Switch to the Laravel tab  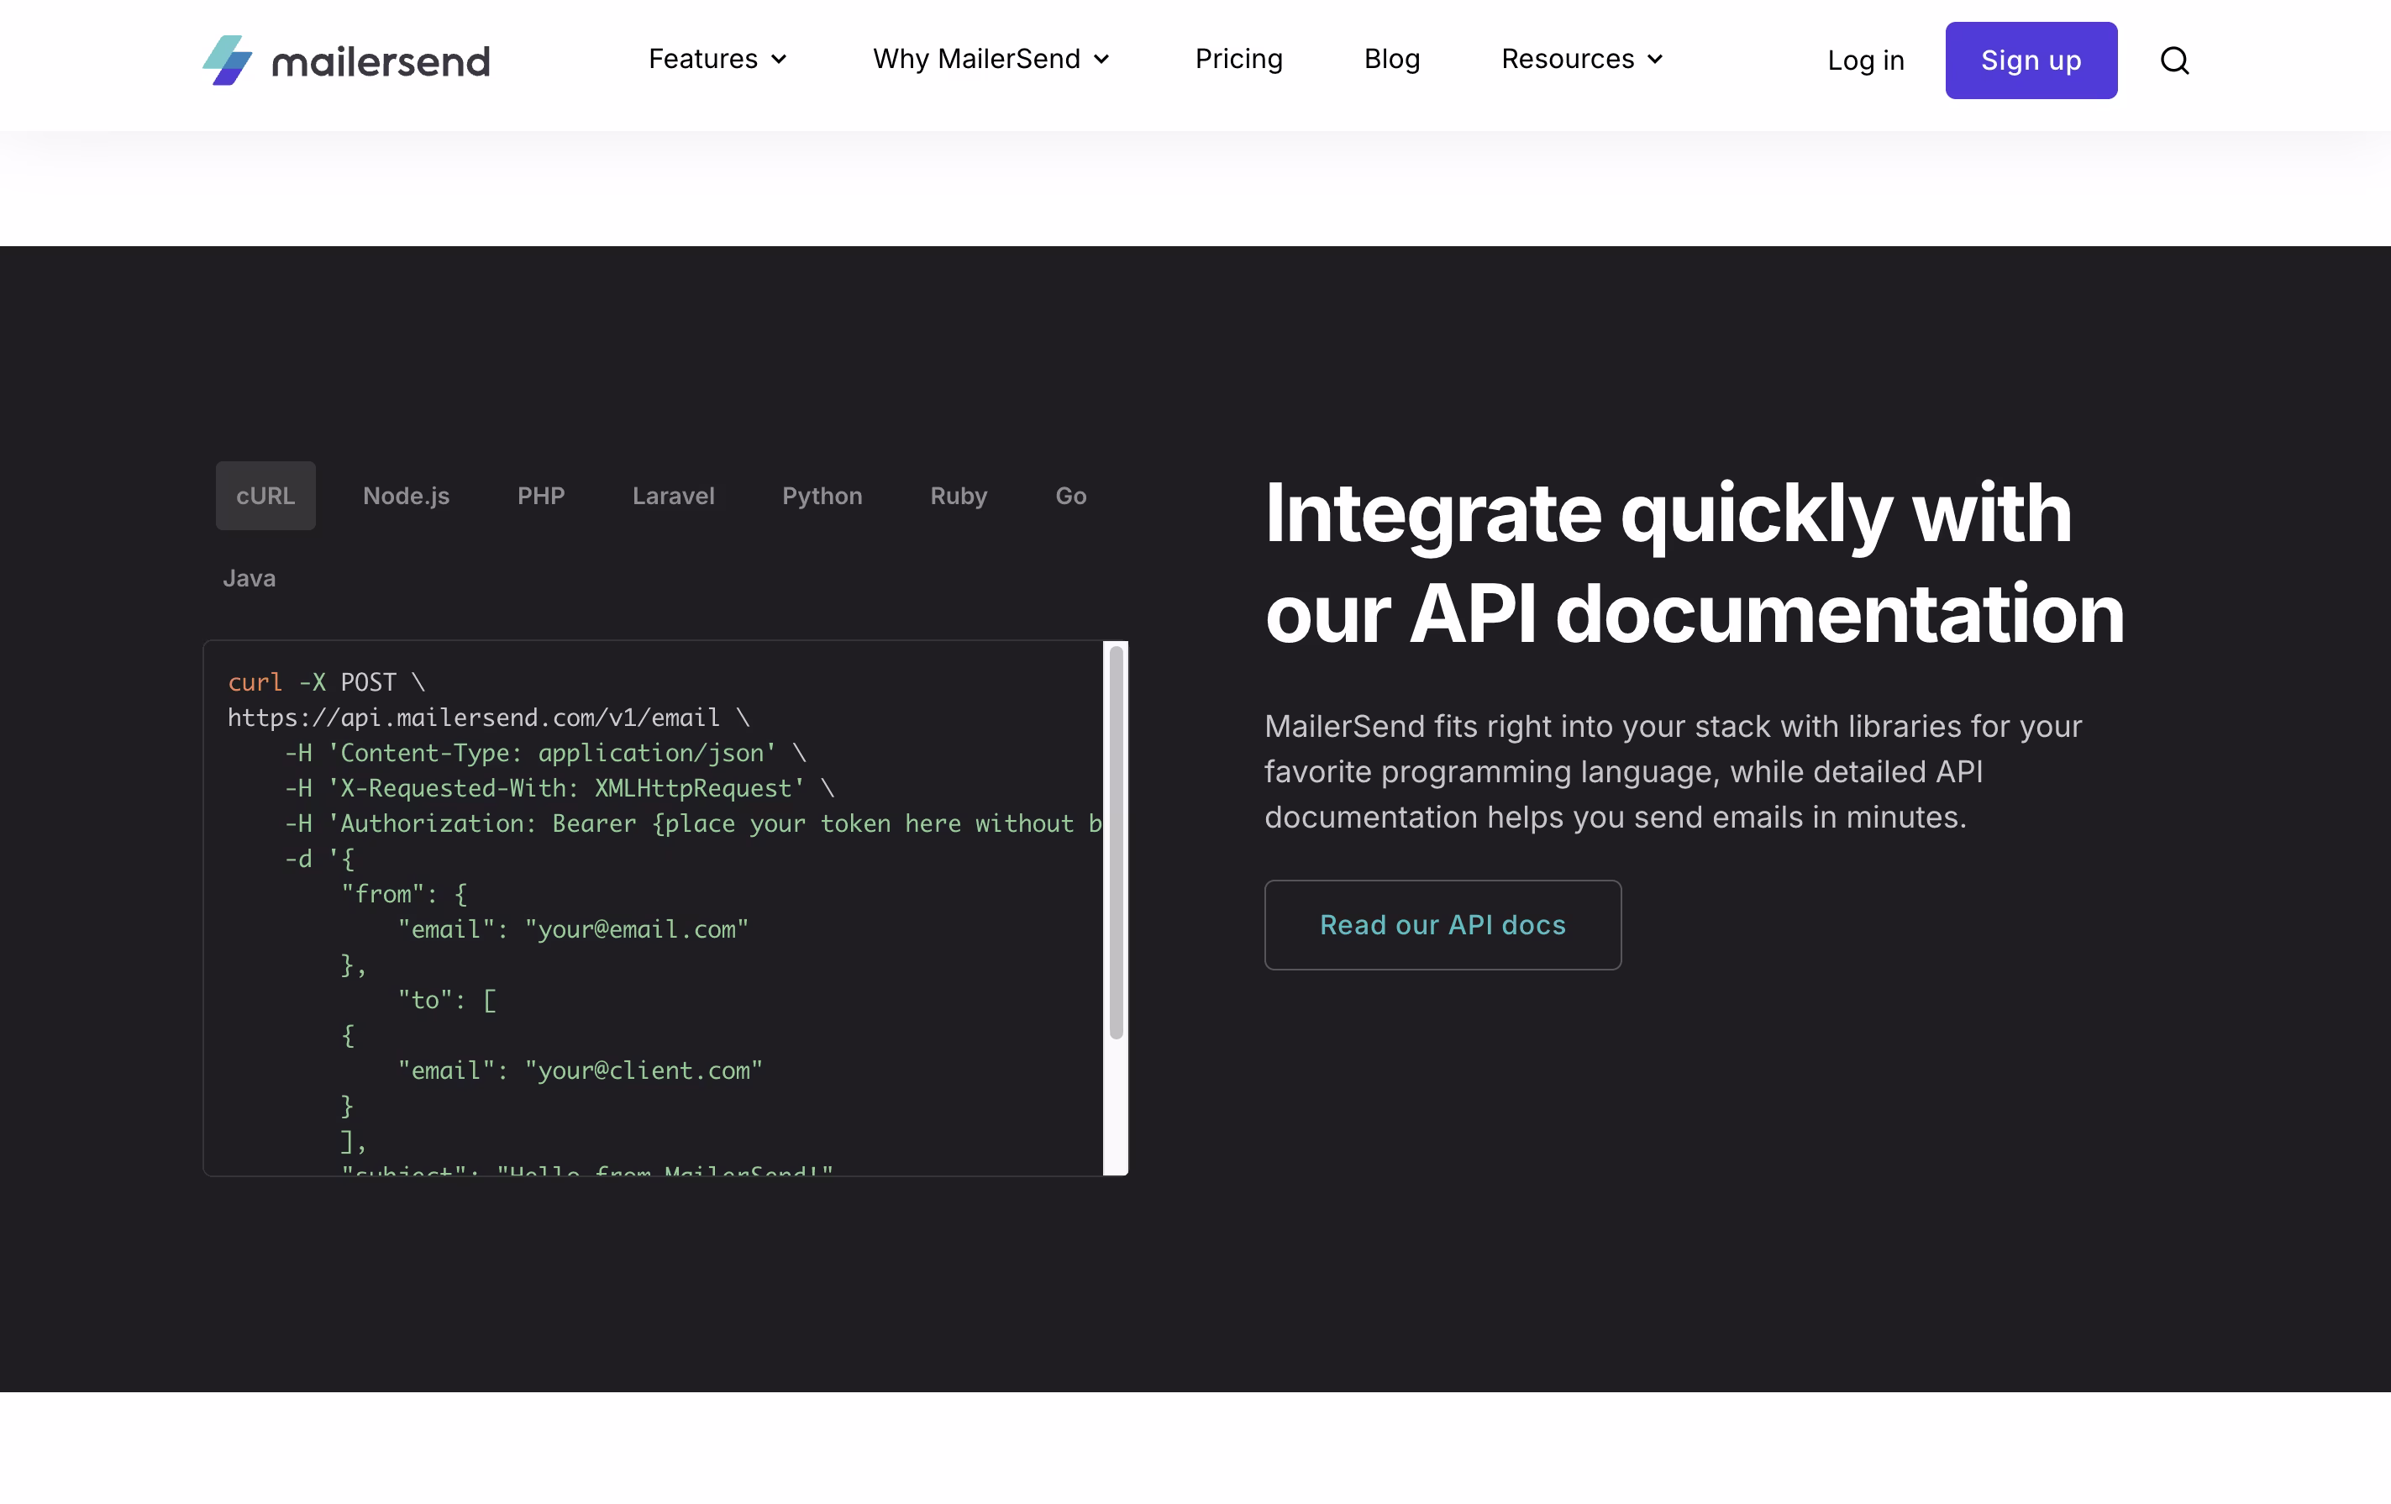coord(673,496)
